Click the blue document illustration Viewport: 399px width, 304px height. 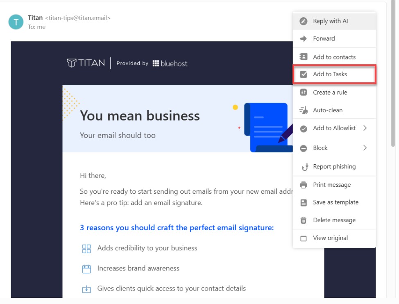(268, 127)
